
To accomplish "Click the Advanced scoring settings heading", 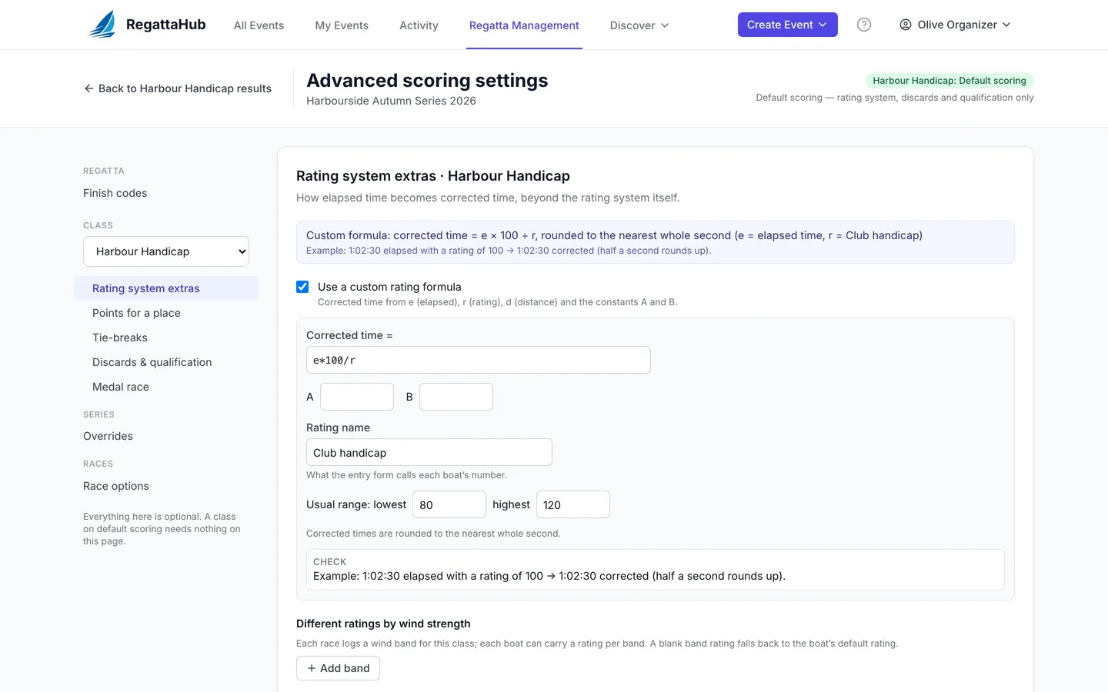I will [427, 81].
